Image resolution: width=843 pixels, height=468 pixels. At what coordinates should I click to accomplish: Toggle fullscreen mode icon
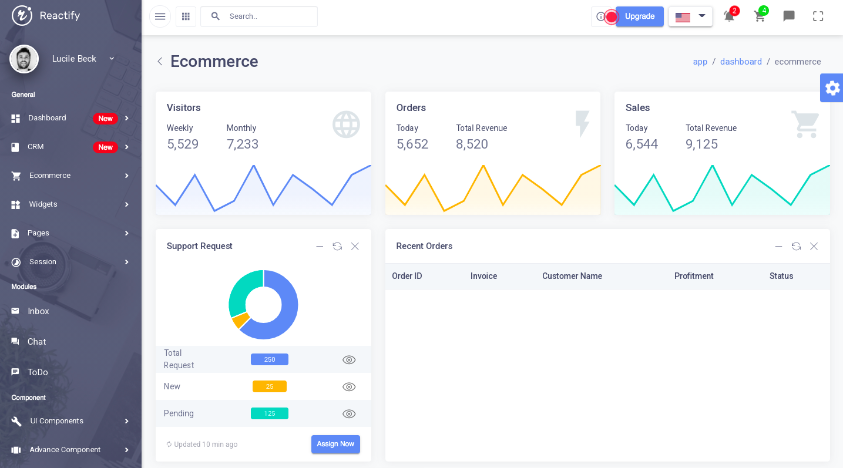point(818,16)
